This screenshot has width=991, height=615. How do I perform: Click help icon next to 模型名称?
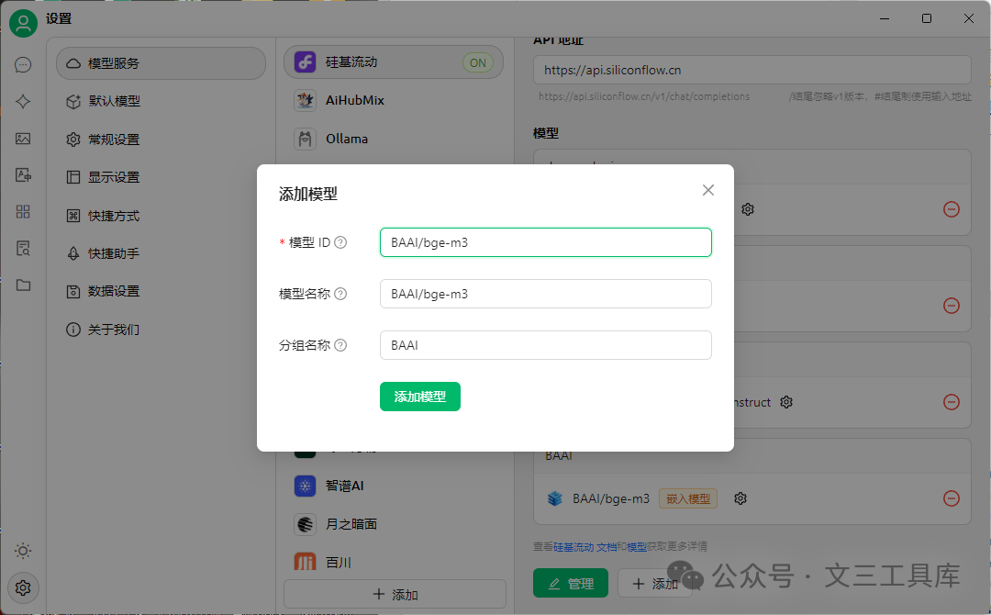click(340, 294)
